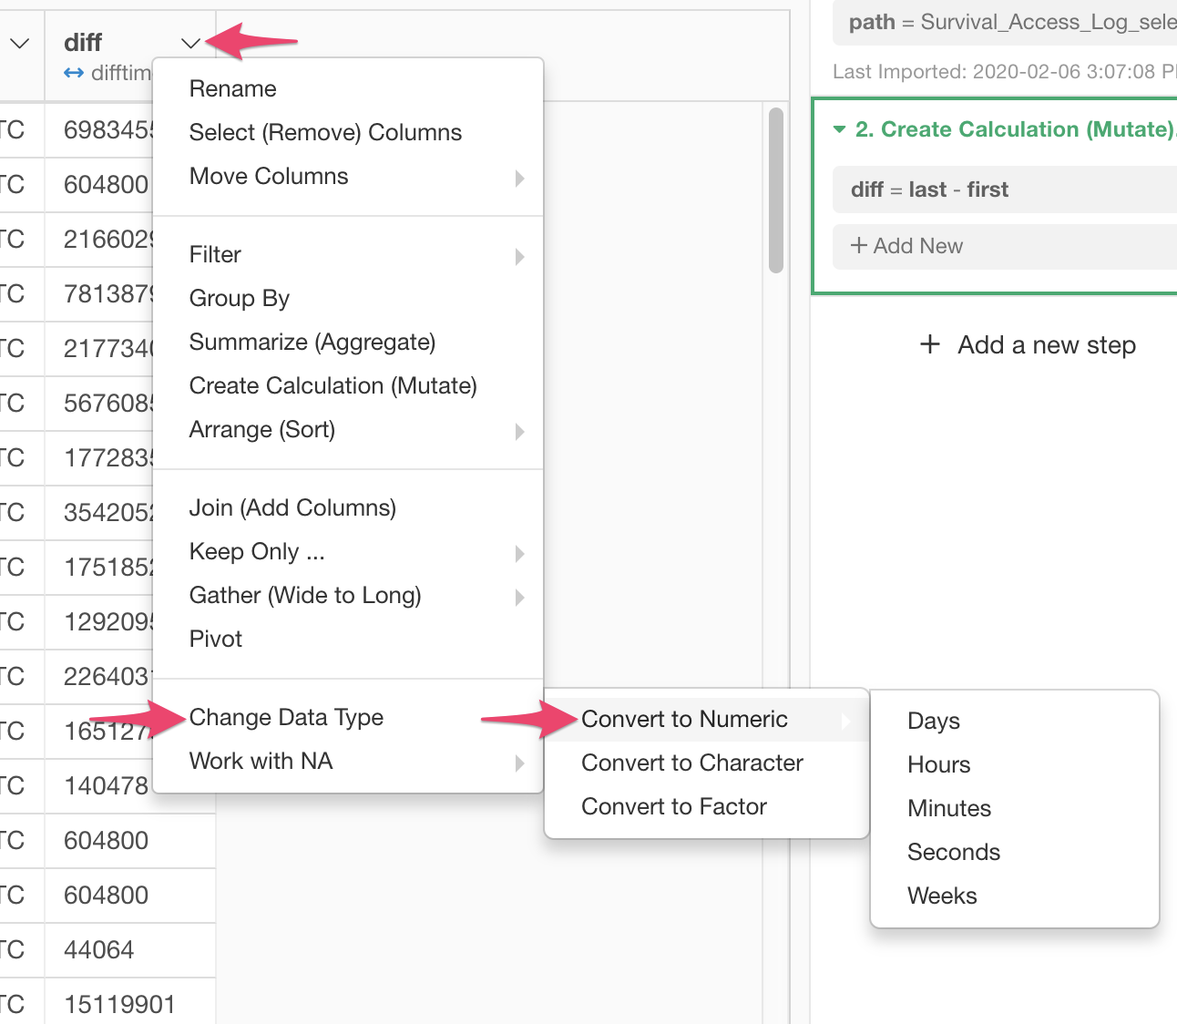
Task: Open the previous column's dropdown chevron
Action: (x=19, y=43)
